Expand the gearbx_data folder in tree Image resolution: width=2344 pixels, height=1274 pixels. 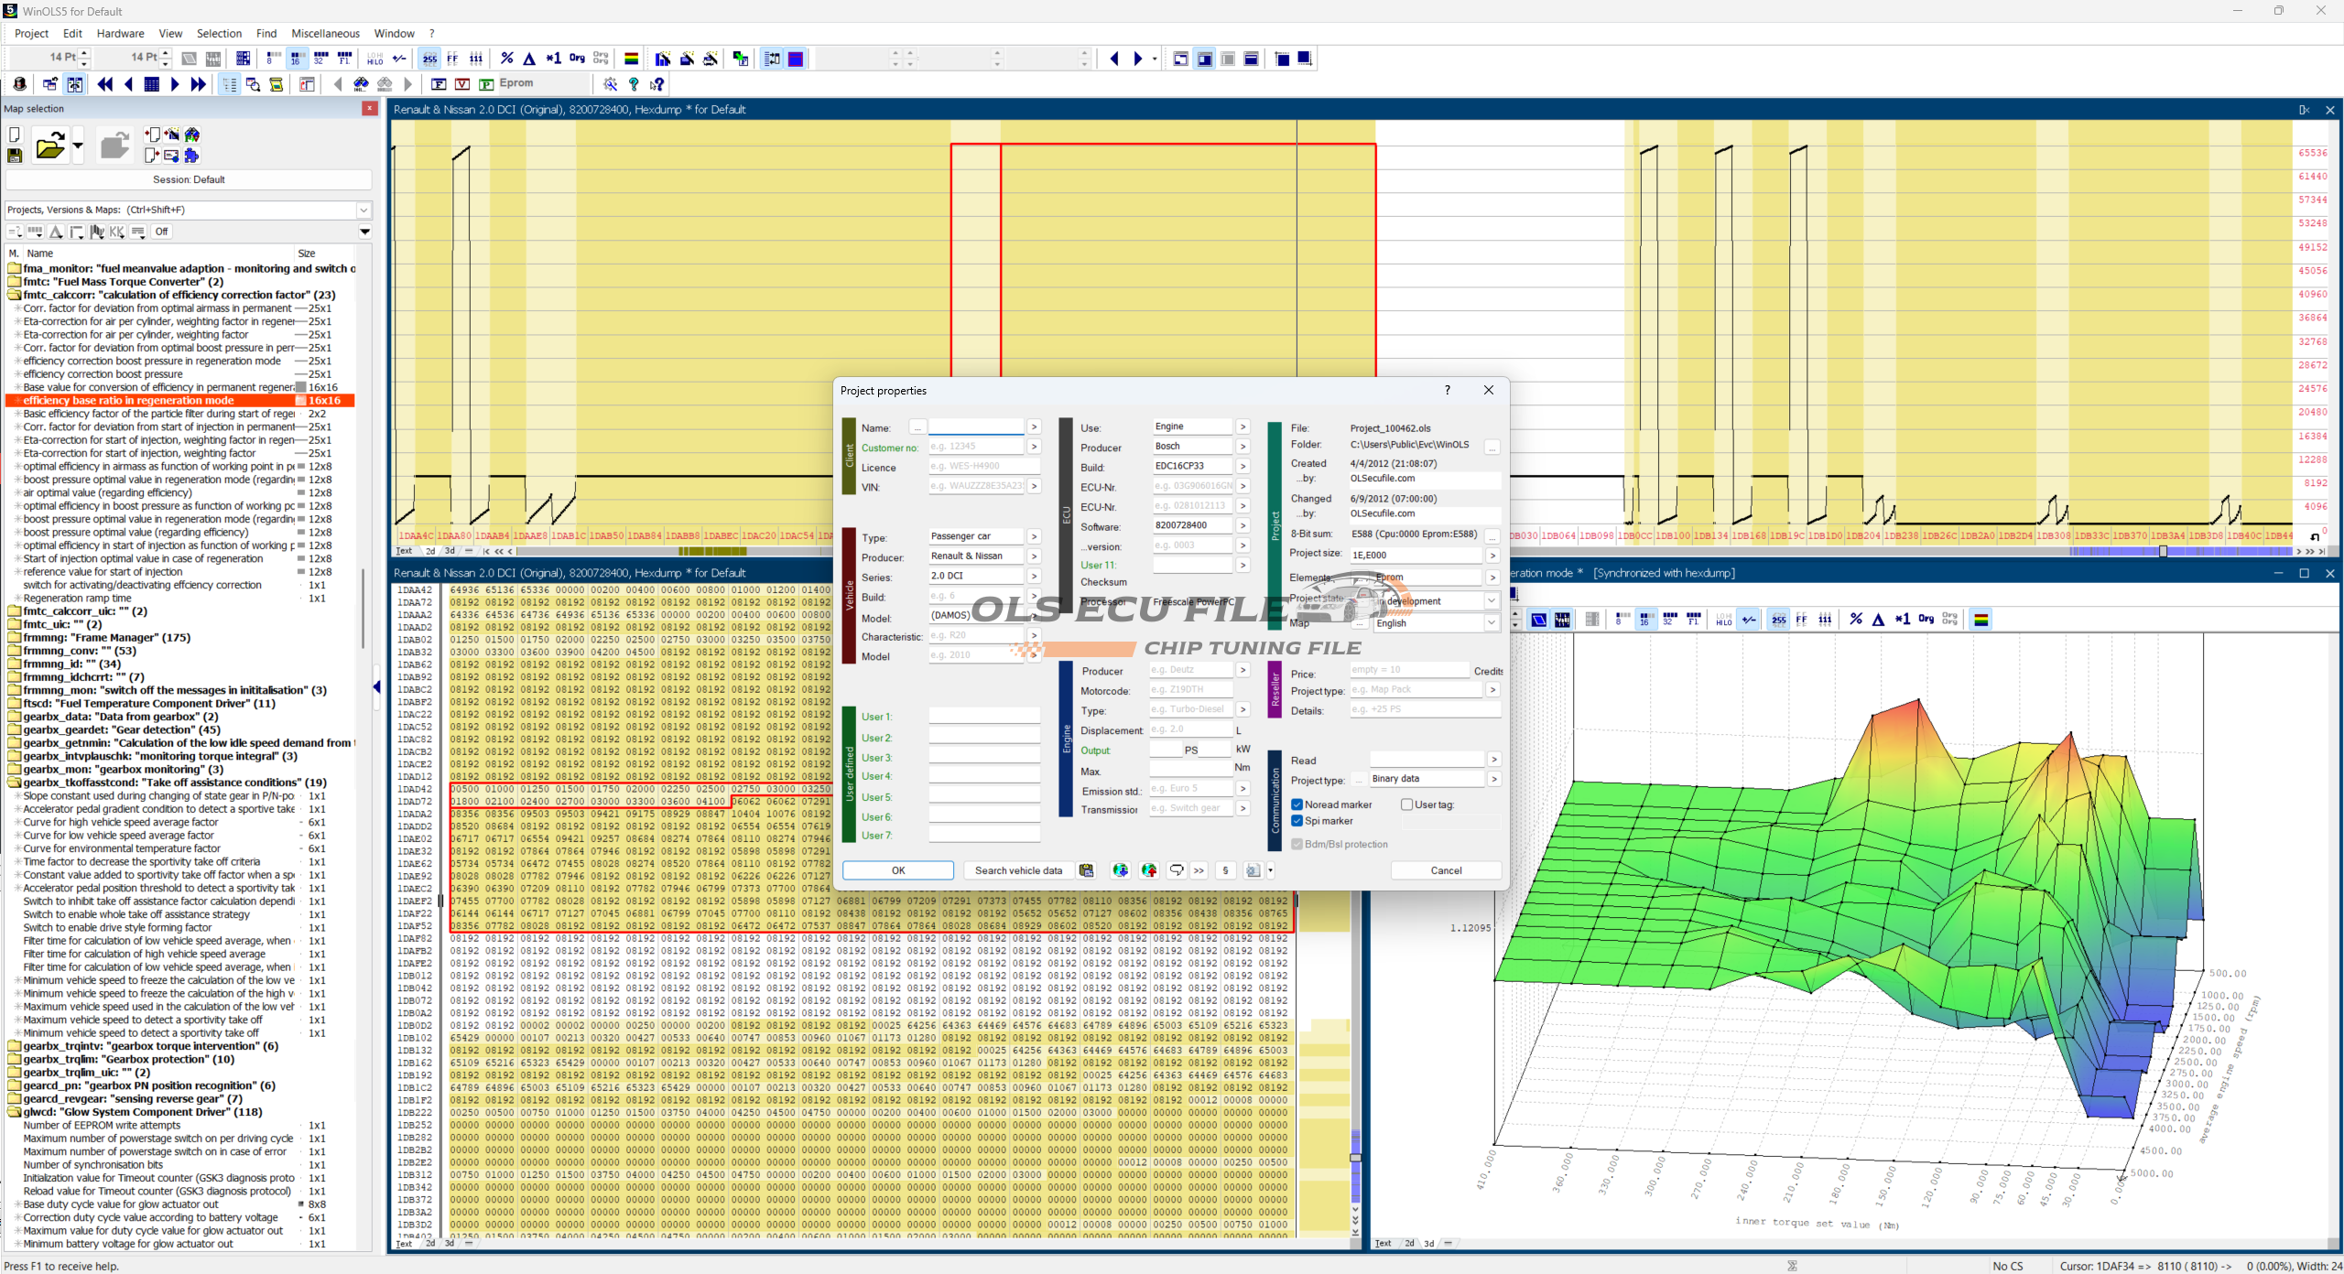pyautogui.click(x=15, y=717)
